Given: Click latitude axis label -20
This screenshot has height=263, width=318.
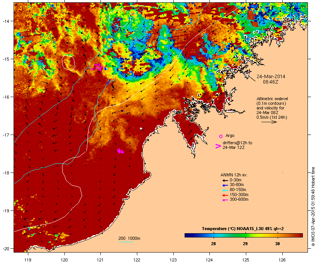Looking at the screenshot, I should pyautogui.click(x=5, y=249).
